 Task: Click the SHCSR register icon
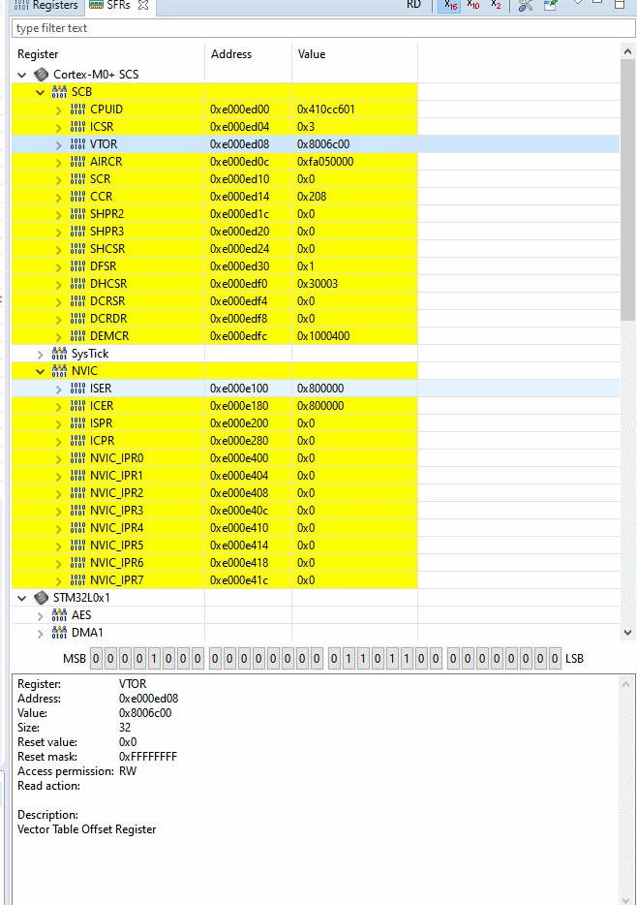(x=77, y=249)
